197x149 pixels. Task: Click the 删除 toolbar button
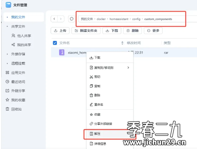pyautogui.click(x=133, y=31)
